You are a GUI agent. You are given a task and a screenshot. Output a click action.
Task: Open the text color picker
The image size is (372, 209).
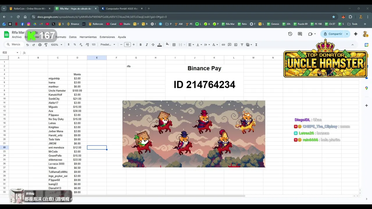(x=159, y=45)
